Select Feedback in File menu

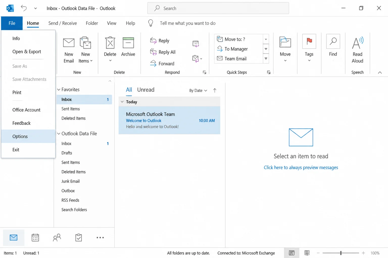(28, 123)
